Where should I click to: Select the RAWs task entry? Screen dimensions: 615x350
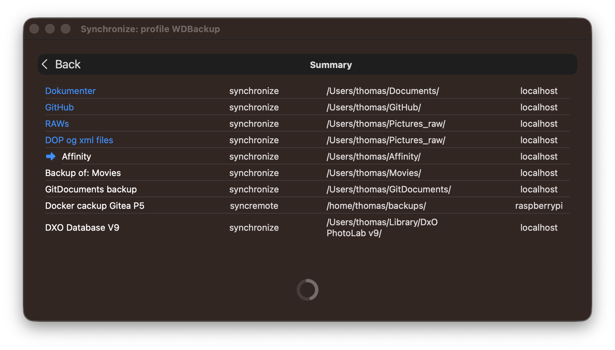57,124
